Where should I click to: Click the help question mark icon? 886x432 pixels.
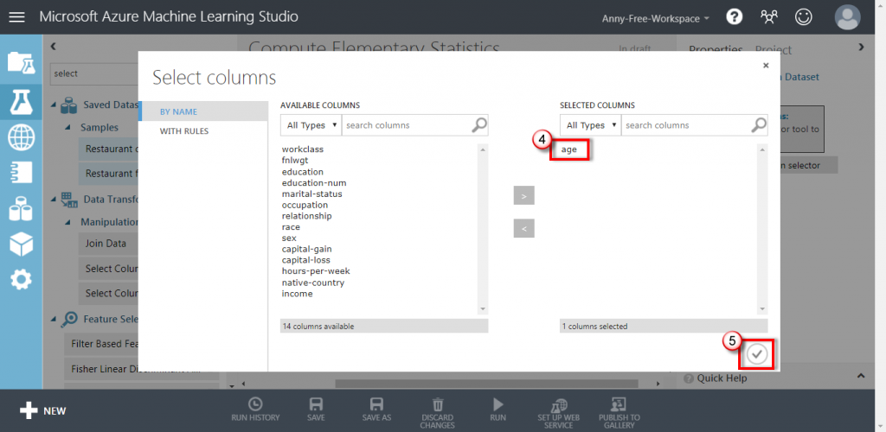(734, 17)
